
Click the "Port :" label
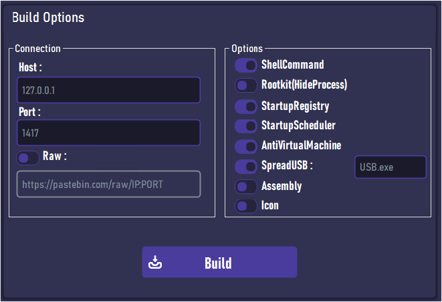pyautogui.click(x=30, y=111)
